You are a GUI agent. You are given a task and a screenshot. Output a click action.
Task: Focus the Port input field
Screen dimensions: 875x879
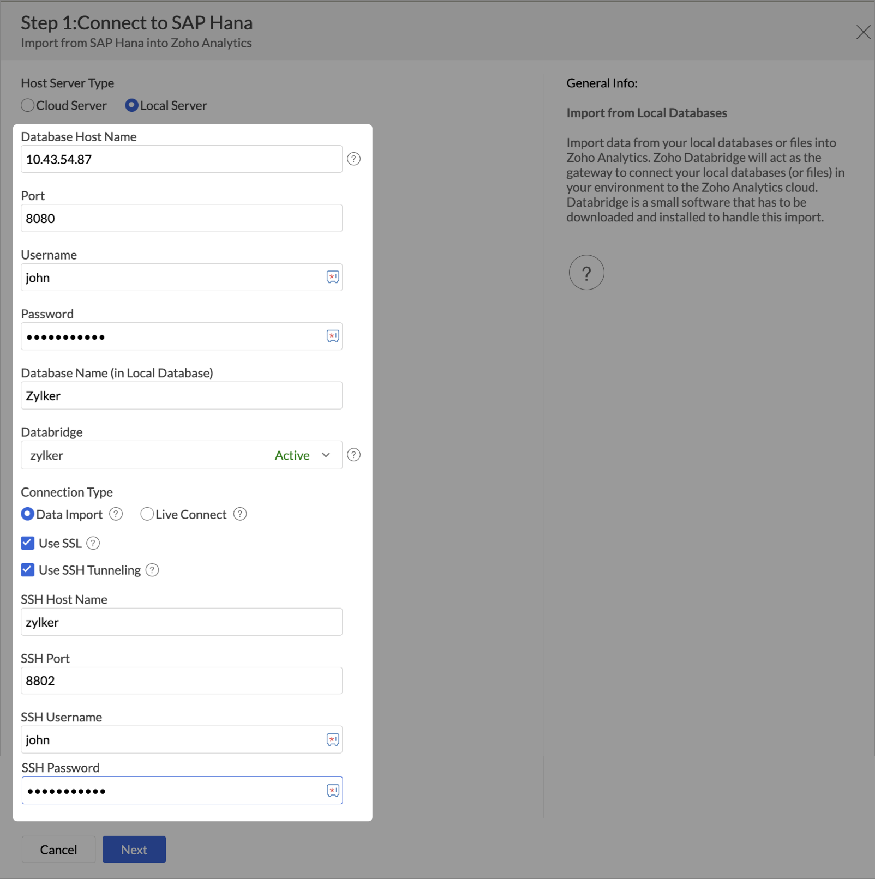click(181, 218)
